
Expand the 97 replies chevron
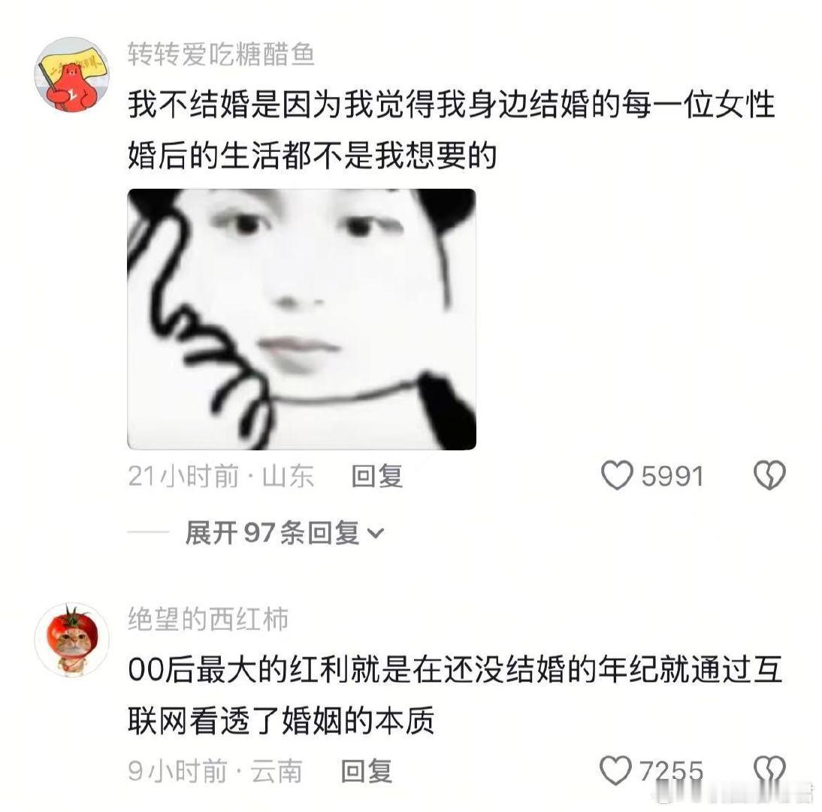point(376,534)
